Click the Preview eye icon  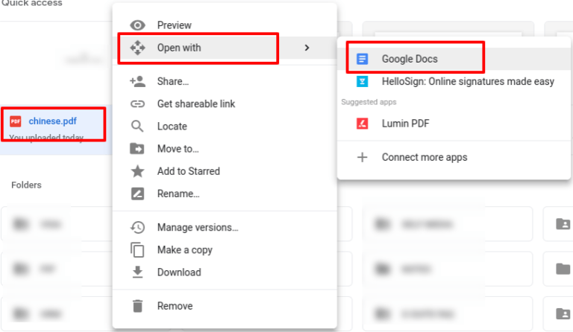tap(137, 25)
